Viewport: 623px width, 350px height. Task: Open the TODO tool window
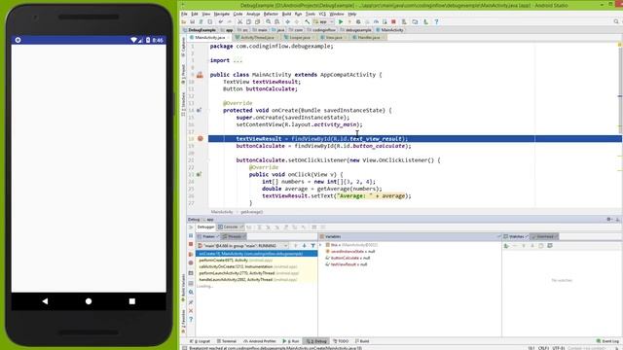(x=341, y=341)
